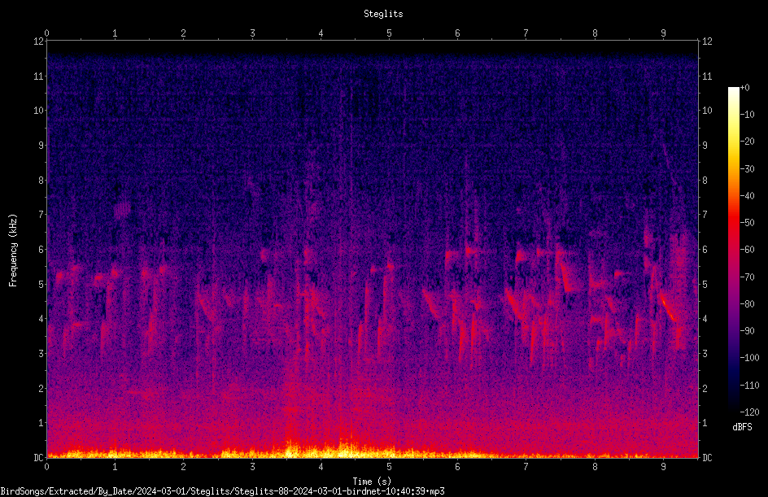
Task: Select the 7 second mark on bottom time axis
Action: coord(526,467)
